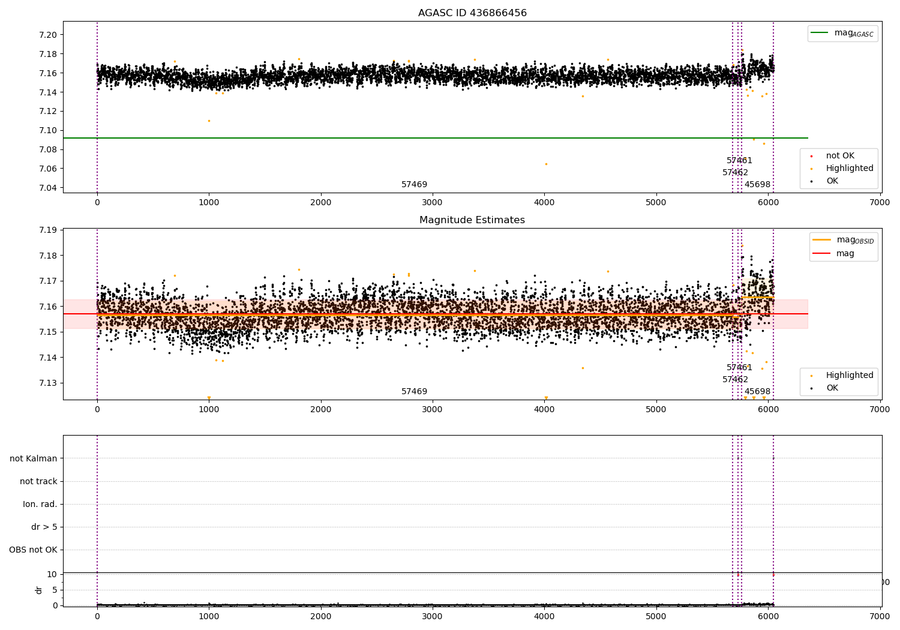Click the 'OBS not OK' y-axis label
The height and width of the screenshot is (630, 900).
pos(33,550)
